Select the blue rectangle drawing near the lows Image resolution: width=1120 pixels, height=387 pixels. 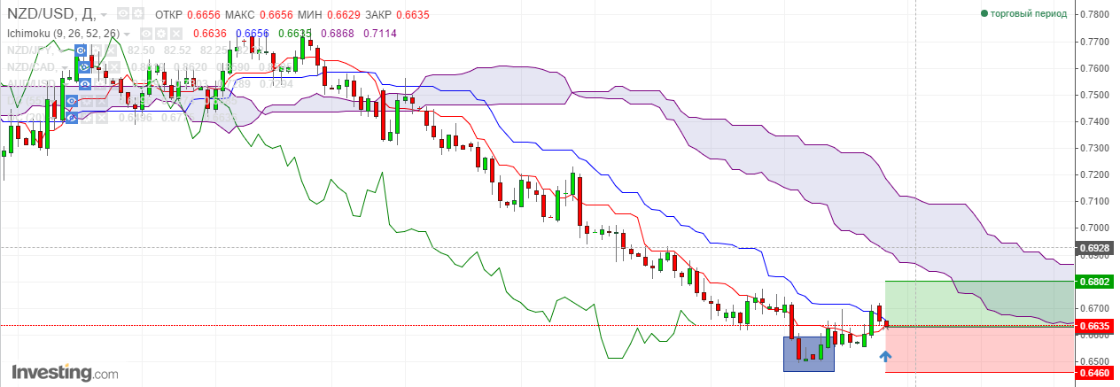click(x=809, y=353)
